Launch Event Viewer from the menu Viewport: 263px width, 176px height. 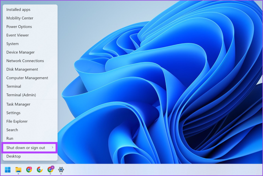[30, 35]
